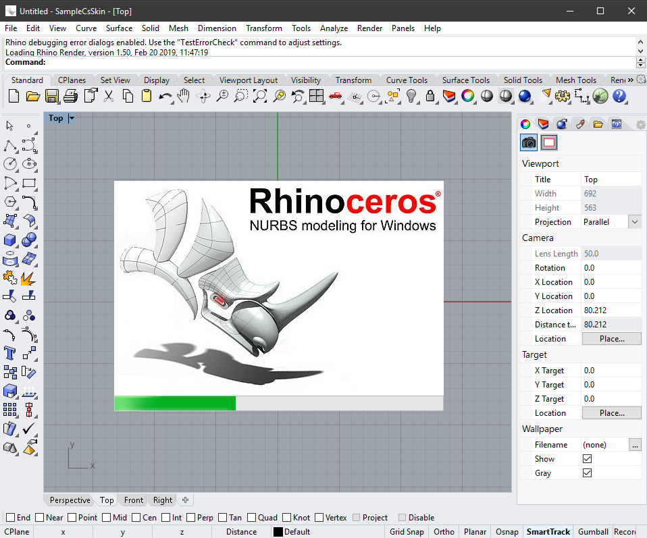This screenshot has width=647, height=538.
Task: Open the Text object tool
Action: pyautogui.click(x=10, y=354)
